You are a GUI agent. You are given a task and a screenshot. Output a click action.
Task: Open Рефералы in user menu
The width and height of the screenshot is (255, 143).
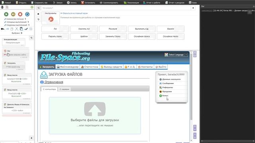[x=167, y=87]
